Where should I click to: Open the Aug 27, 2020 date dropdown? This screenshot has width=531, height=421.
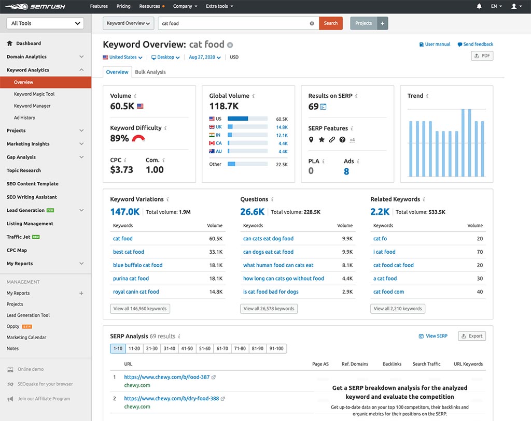tap(204, 57)
